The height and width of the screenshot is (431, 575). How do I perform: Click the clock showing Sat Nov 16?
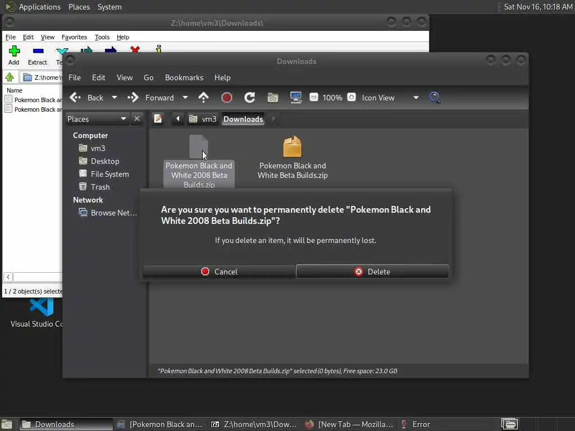pyautogui.click(x=537, y=7)
